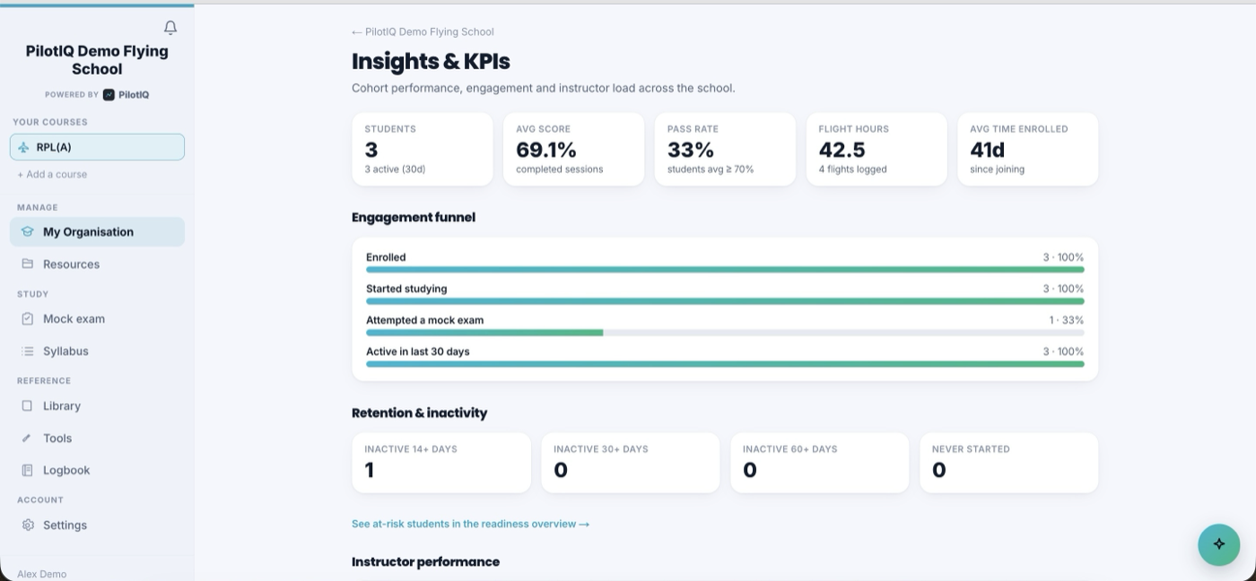
Task: Click the Resources folder icon
Action: [x=27, y=264]
